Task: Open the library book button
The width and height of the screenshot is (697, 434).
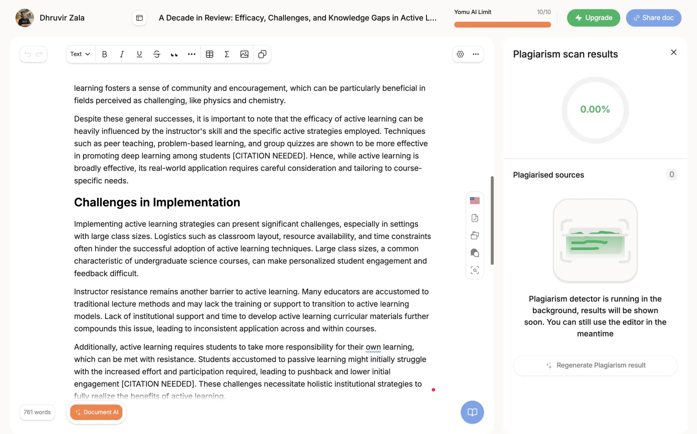Action: [472, 412]
